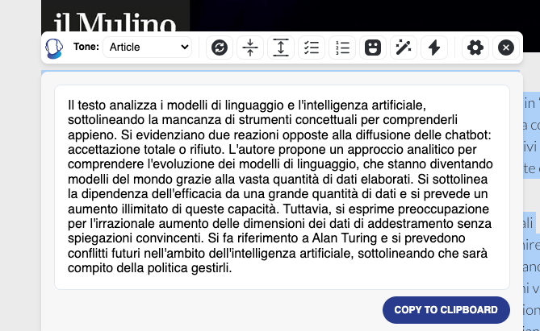Viewport: 540px width, 331px height.
Task: Open settings with the gear icon
Action: click(475, 48)
